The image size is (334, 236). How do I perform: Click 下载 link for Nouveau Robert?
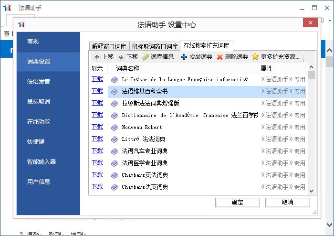[x=97, y=127]
